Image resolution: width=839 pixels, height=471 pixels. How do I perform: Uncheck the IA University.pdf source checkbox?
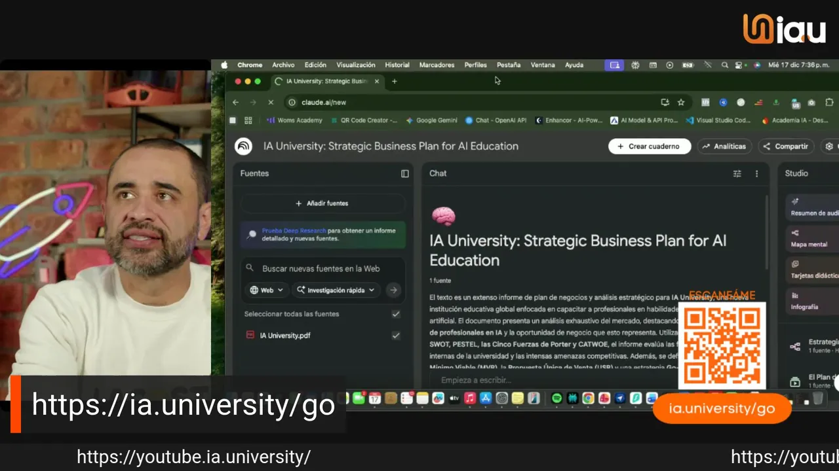396,335
